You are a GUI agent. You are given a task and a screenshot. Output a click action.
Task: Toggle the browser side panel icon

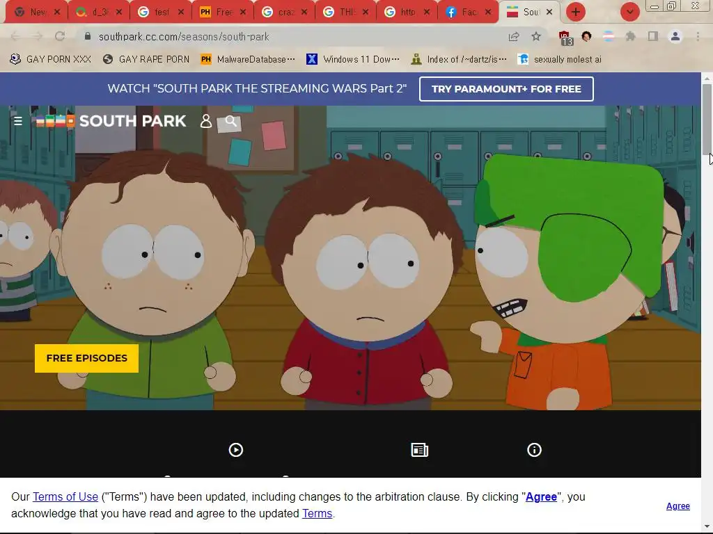653,36
